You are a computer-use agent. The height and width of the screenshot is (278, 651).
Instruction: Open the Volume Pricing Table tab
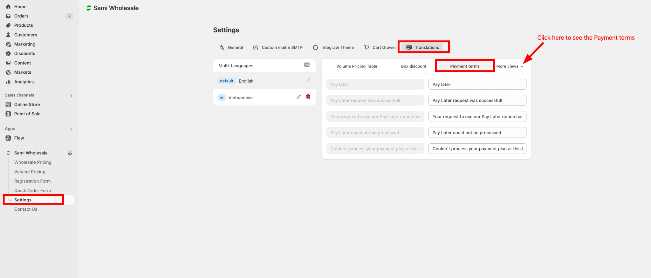coord(357,66)
